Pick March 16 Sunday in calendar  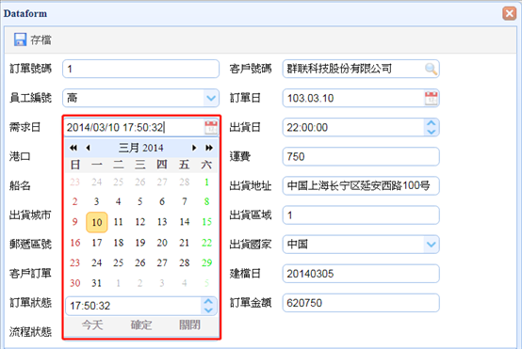coord(74,243)
